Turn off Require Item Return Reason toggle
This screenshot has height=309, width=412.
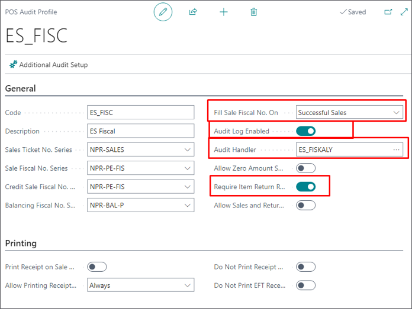(x=305, y=187)
